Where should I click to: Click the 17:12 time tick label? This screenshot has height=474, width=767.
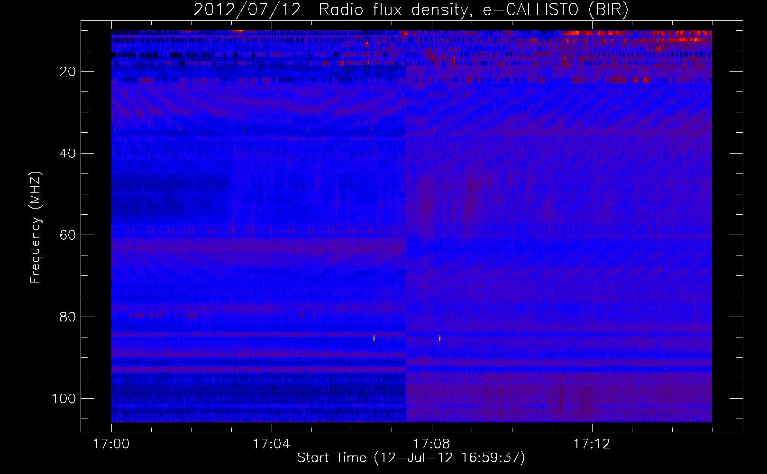tap(592, 444)
